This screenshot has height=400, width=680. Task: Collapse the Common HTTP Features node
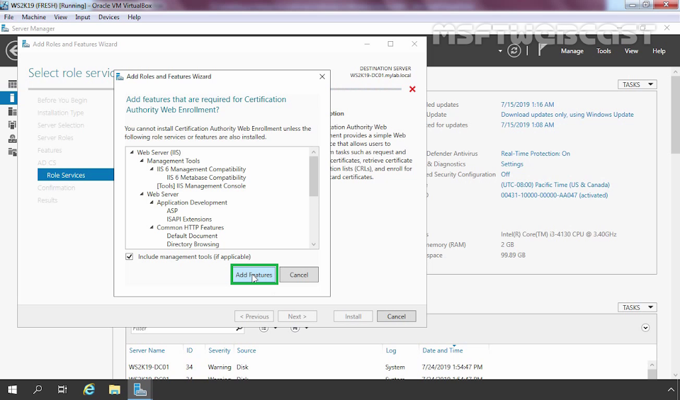152,228
